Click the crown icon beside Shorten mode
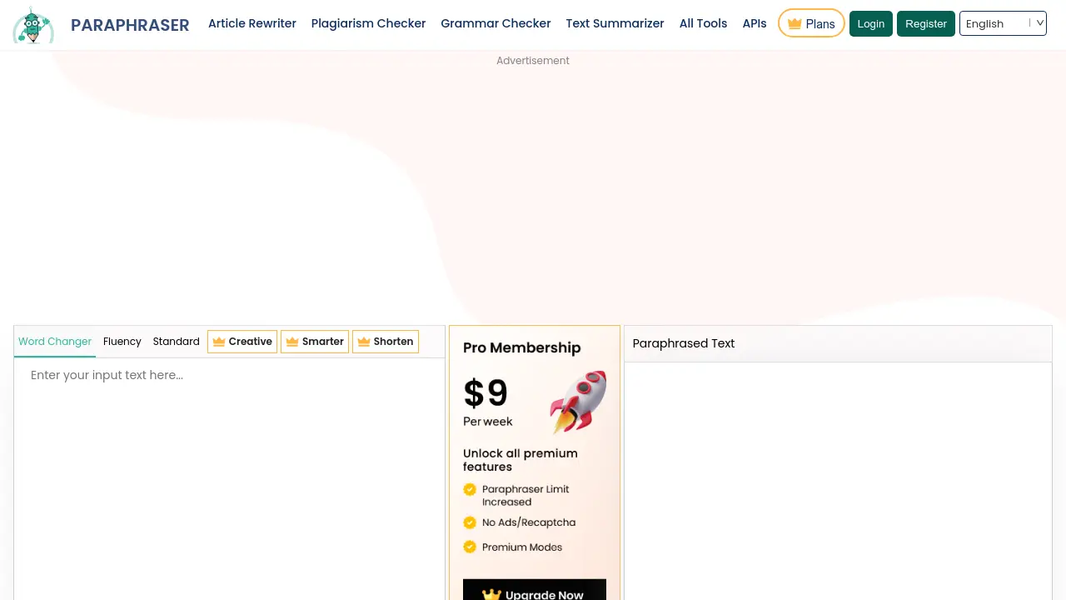The image size is (1066, 600). pyautogui.click(x=363, y=342)
